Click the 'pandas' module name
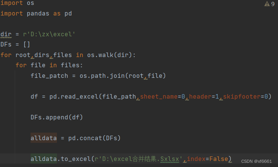 38,14
